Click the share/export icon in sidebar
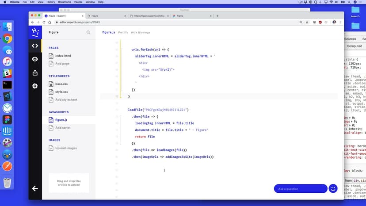Screen dimensions: 366x206 click(x=35, y=72)
